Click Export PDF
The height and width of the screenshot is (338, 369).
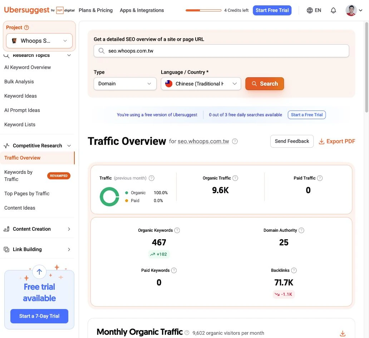337,141
